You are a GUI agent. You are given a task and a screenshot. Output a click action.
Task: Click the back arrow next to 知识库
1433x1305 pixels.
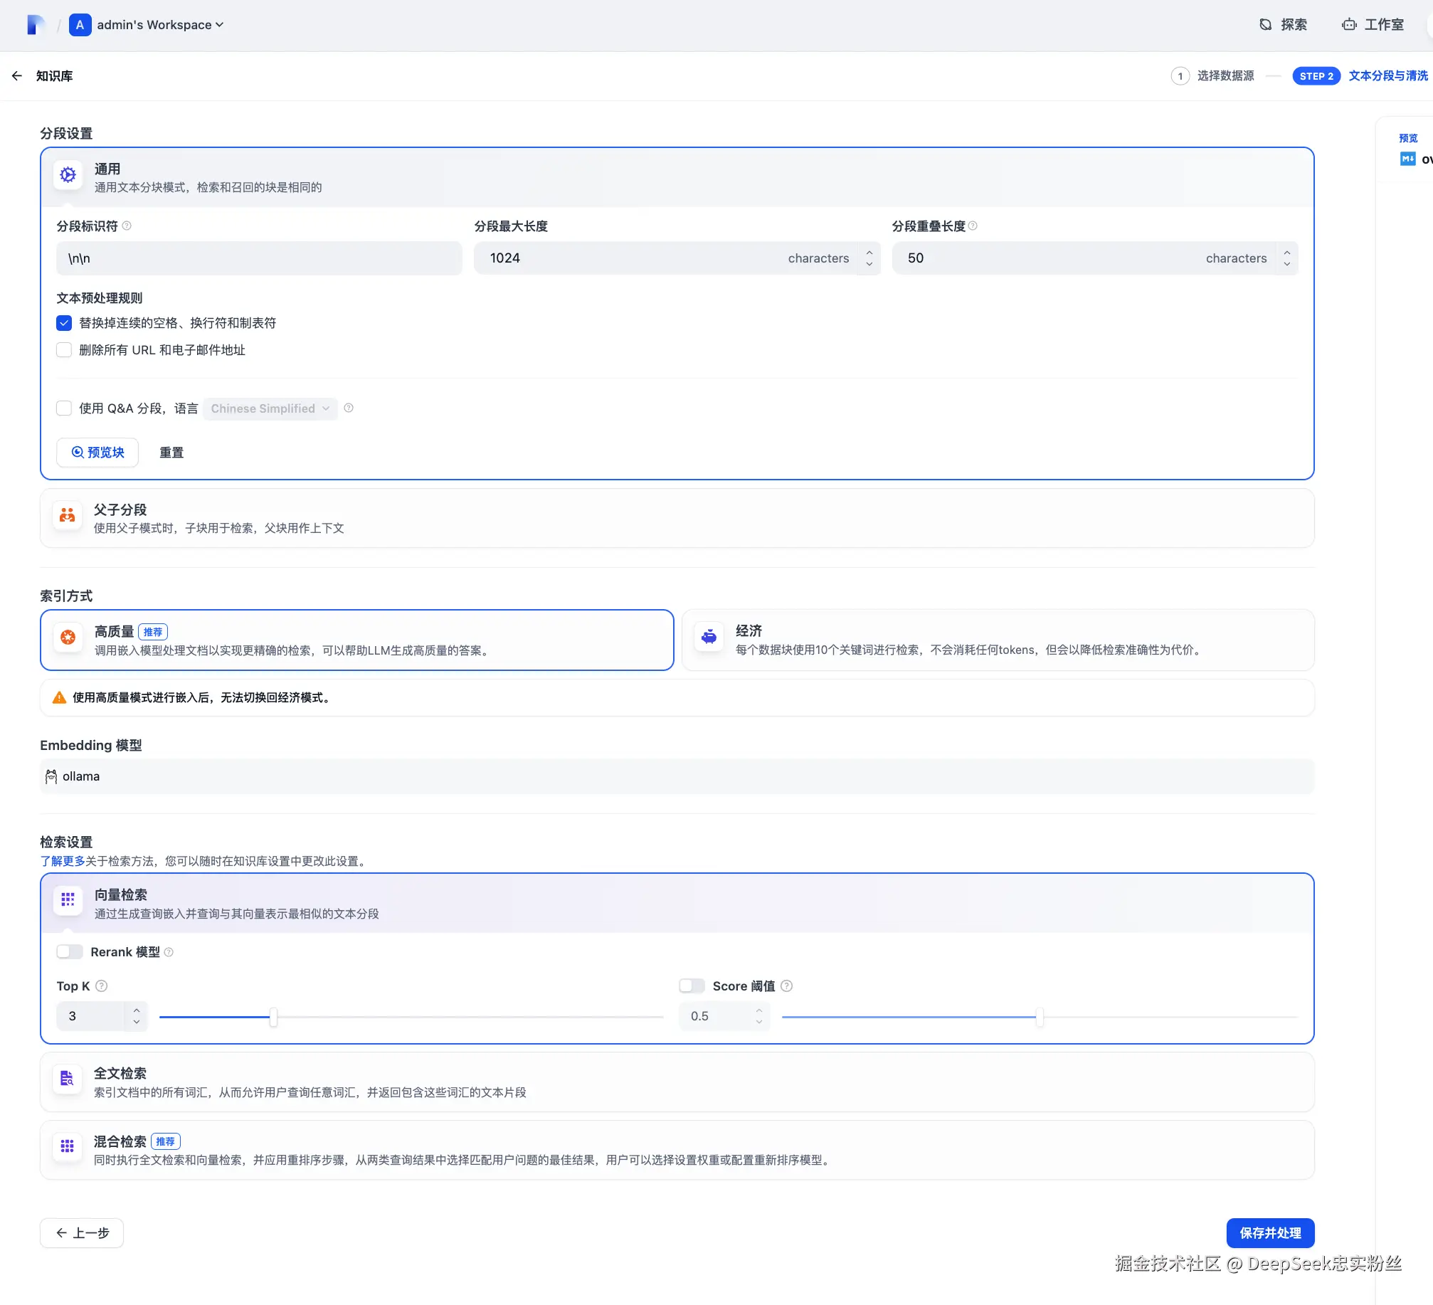tap(17, 76)
